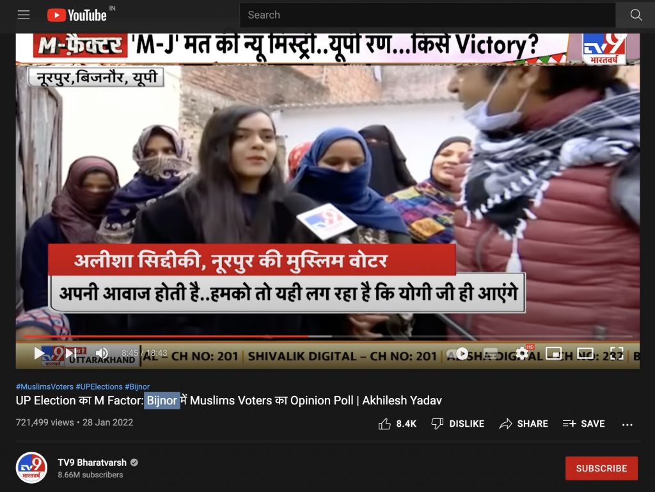Like the video with thumbs up
655x492 pixels.
tap(384, 424)
